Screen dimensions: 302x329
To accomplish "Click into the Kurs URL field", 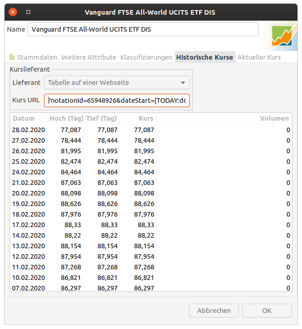I will [x=117, y=100].
